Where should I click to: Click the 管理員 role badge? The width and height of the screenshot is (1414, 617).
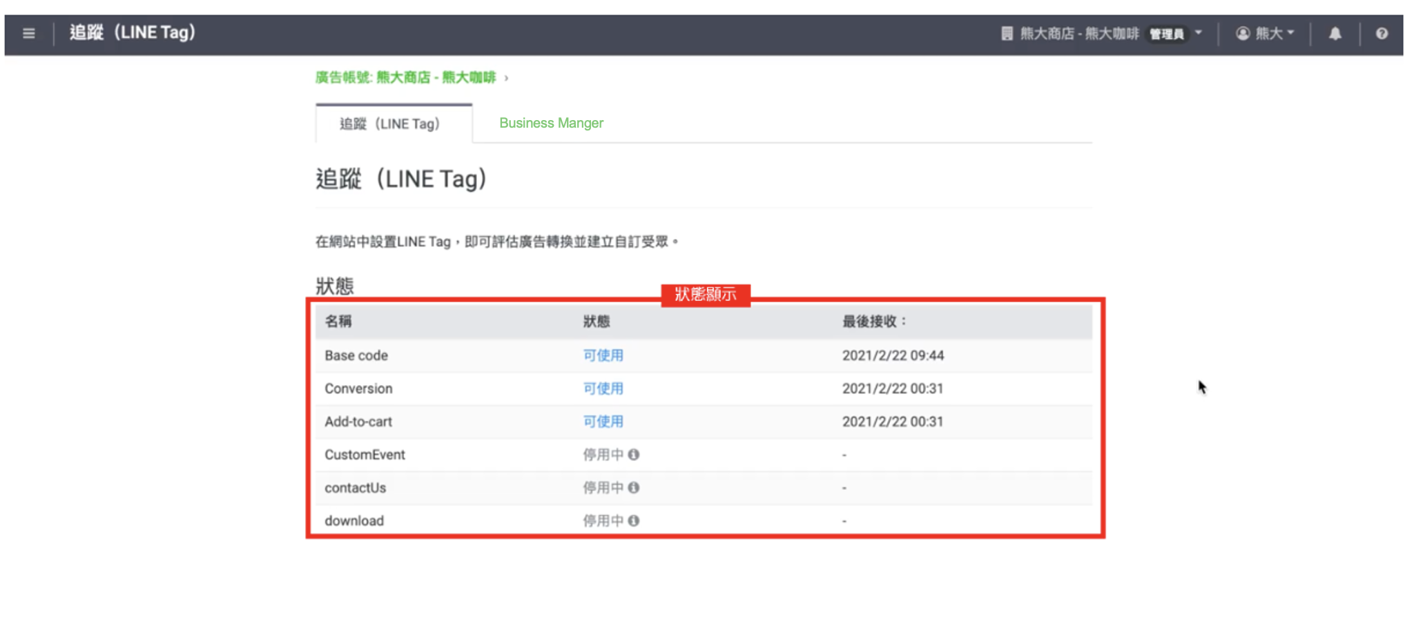[1166, 34]
